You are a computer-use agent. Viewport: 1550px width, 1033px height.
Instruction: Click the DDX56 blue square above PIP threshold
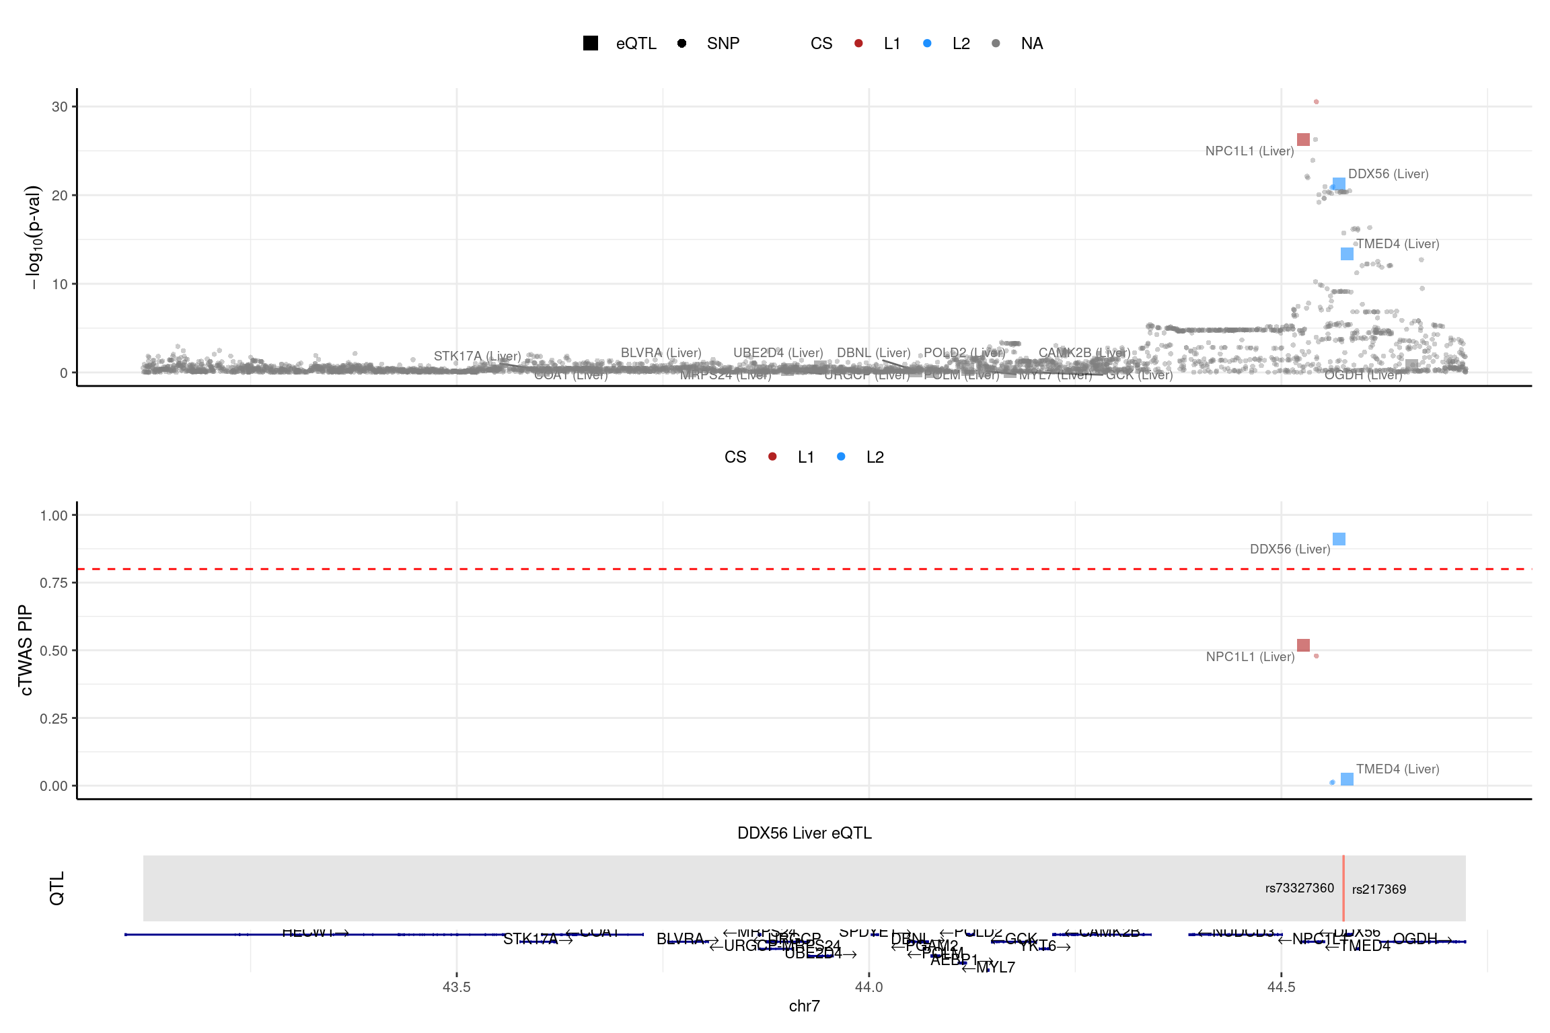(1339, 539)
